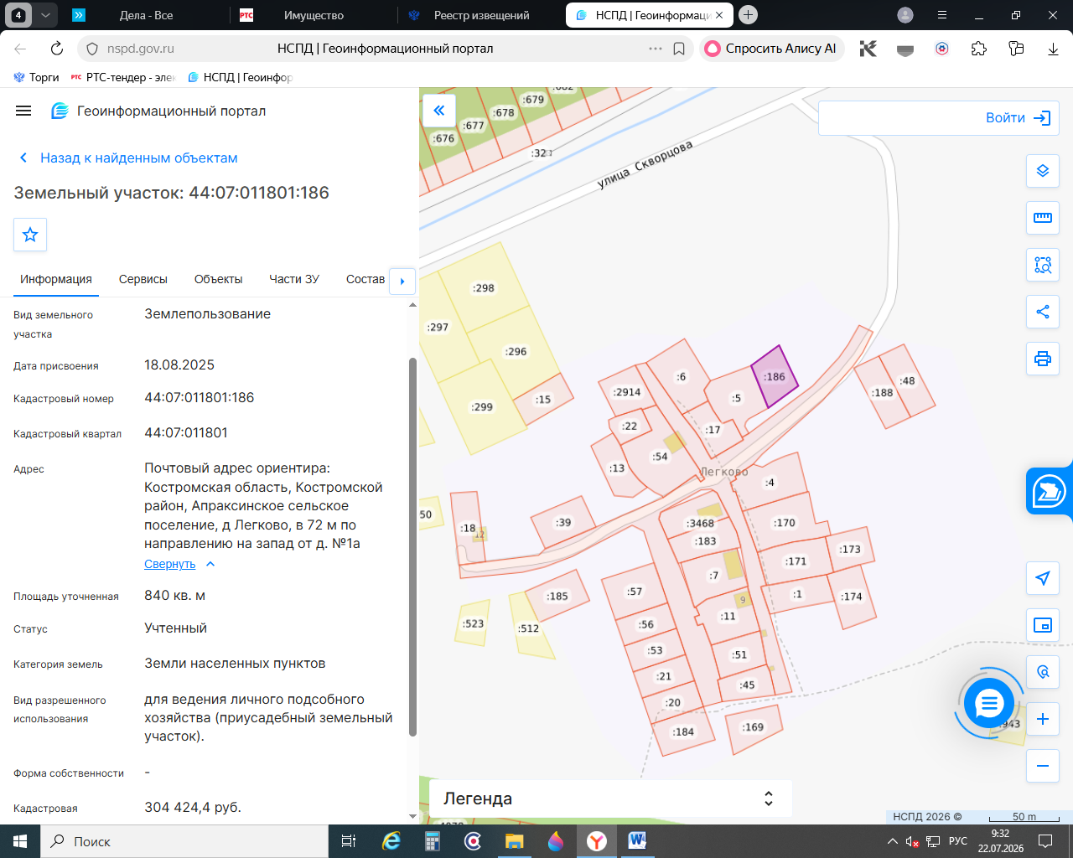This screenshot has width=1073, height=858.
Task: Click the Свернуть link
Action: click(x=169, y=564)
